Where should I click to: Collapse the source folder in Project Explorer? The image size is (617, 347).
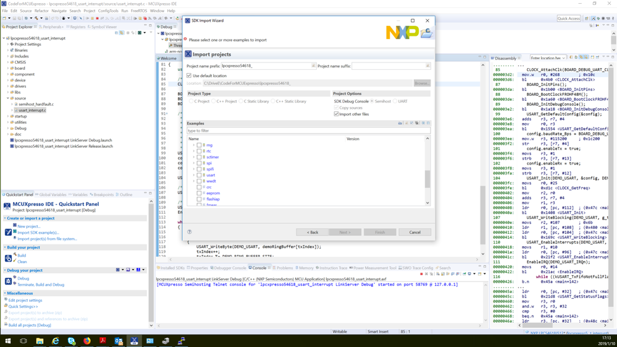click(x=8, y=98)
